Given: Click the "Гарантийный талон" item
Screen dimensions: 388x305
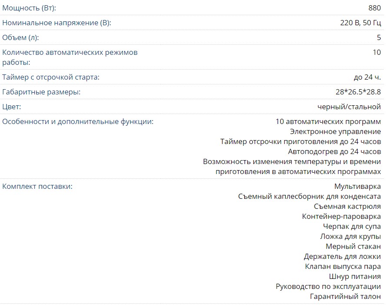Looking at the screenshot, I should pyautogui.click(x=345, y=296).
